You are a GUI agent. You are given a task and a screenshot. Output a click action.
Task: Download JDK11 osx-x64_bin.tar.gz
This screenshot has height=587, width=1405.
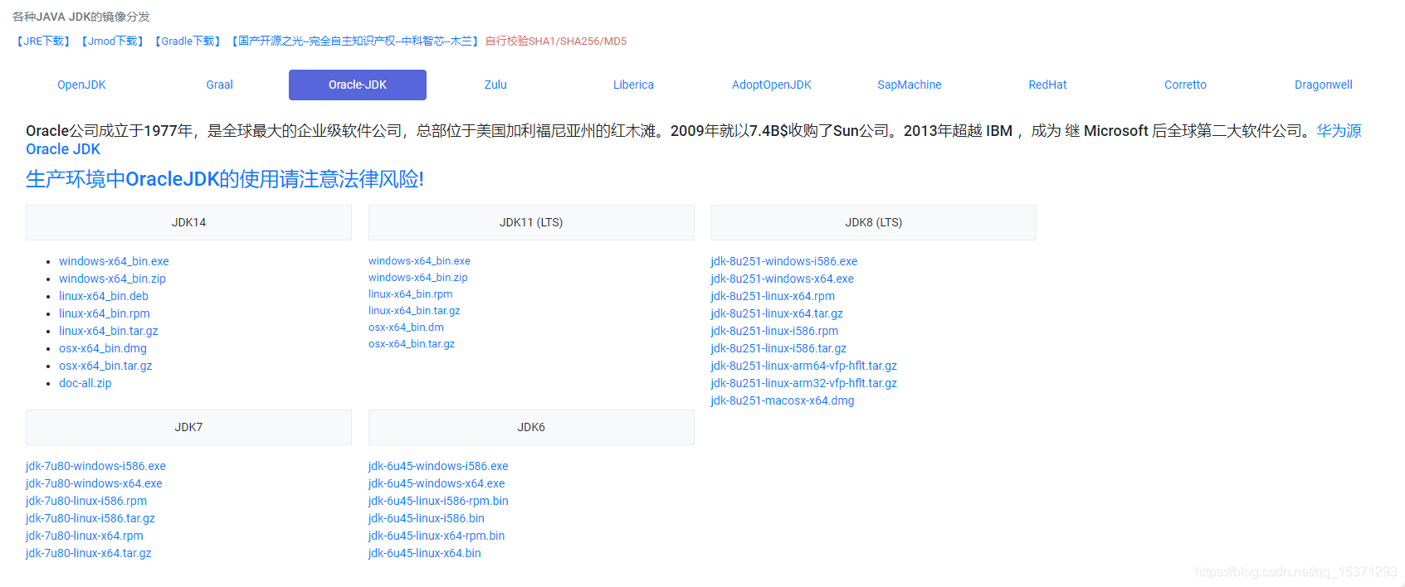click(412, 344)
